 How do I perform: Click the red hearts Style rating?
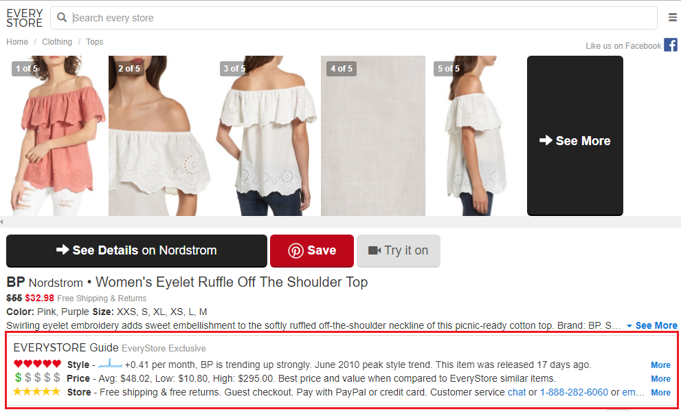click(x=37, y=364)
